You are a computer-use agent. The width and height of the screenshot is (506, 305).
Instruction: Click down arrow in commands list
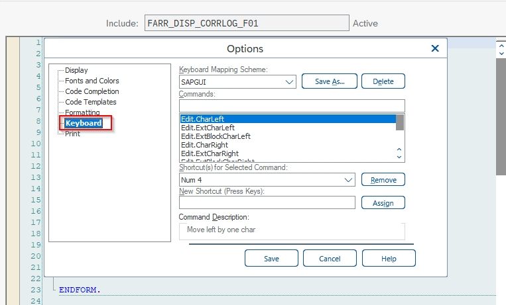[399, 157]
